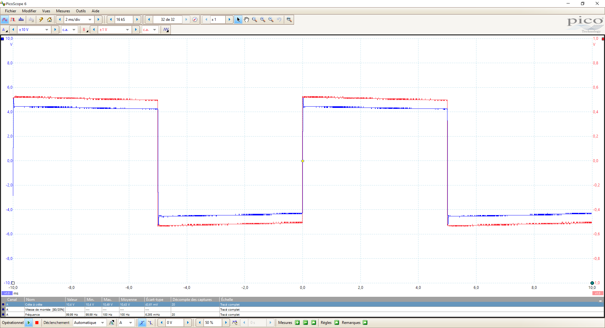Decrease timebase with left arrow
Screen dimensions: 605x328
(60, 20)
